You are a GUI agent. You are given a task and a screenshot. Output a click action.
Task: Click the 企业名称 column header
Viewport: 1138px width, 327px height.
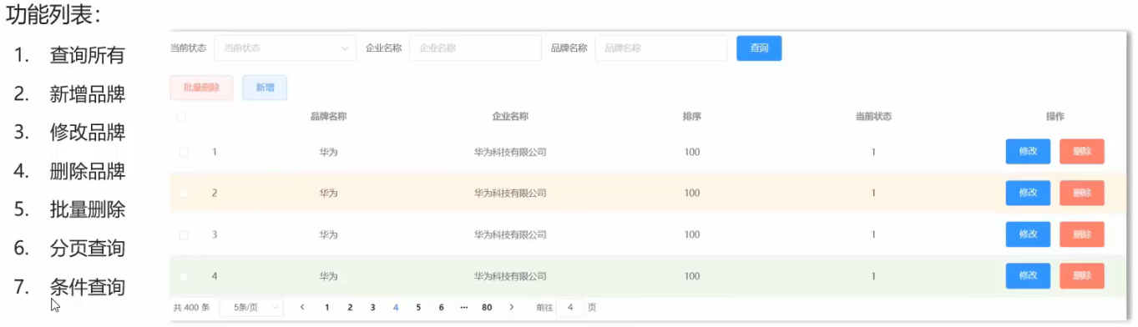[x=510, y=117]
